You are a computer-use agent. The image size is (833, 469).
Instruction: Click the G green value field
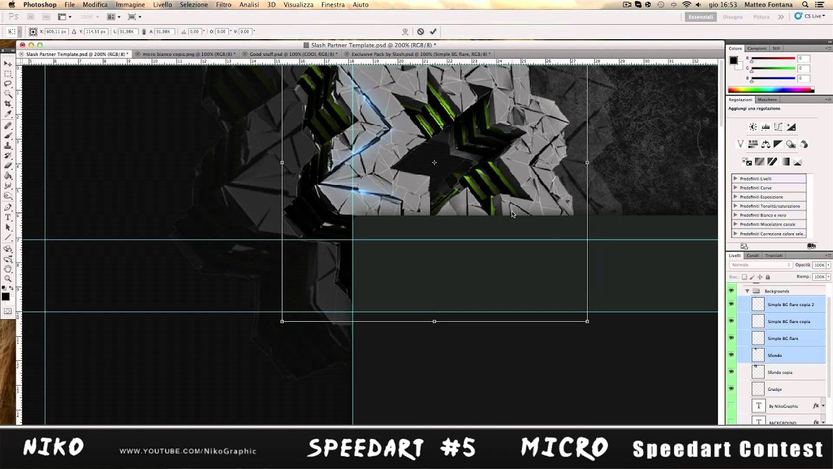(804, 68)
